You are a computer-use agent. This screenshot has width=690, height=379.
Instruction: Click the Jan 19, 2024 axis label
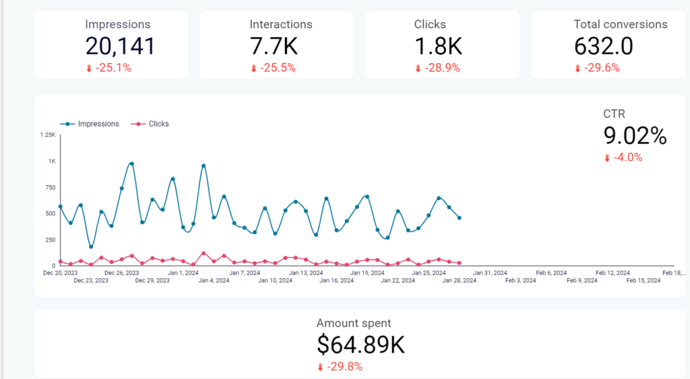pos(367,273)
